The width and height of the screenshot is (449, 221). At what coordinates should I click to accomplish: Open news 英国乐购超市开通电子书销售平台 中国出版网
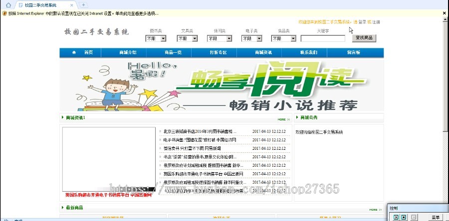[204, 174]
